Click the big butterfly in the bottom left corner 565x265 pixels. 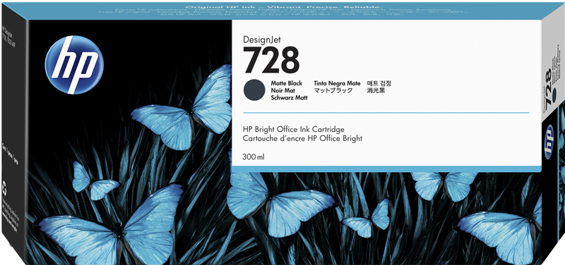[x=114, y=224]
